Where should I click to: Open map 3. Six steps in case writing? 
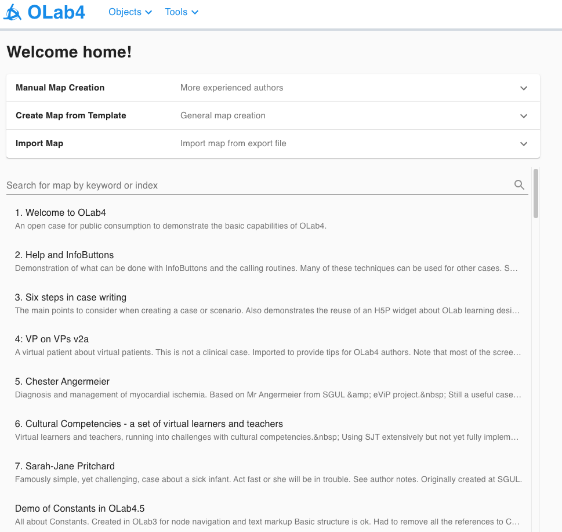coord(71,297)
